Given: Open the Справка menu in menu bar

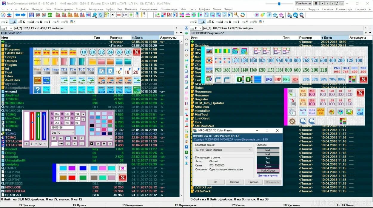Looking at the screenshot, I should click(361, 9).
